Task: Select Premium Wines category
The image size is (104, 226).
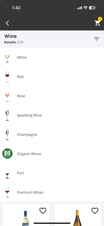Action: pyautogui.click(x=52, y=192)
